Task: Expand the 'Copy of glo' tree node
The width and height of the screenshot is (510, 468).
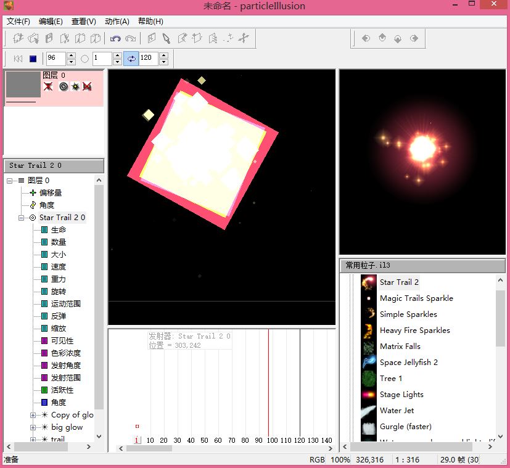Action: (x=33, y=415)
